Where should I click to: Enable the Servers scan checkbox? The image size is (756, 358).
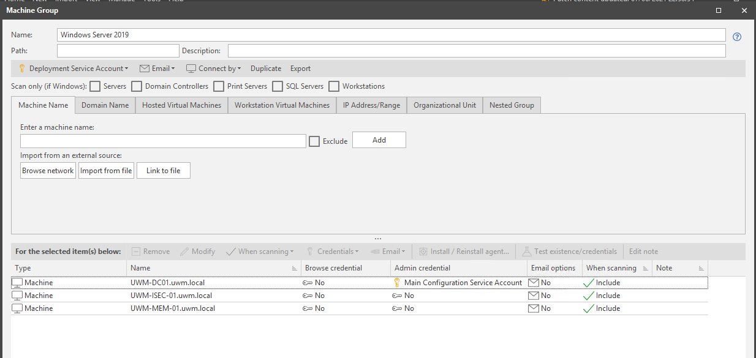95,86
